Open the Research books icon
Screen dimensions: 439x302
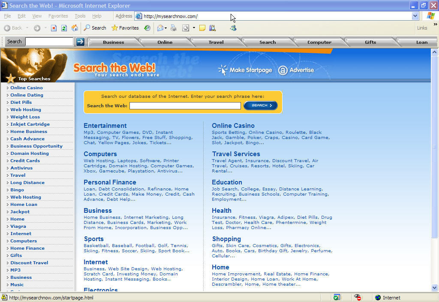coord(213,28)
